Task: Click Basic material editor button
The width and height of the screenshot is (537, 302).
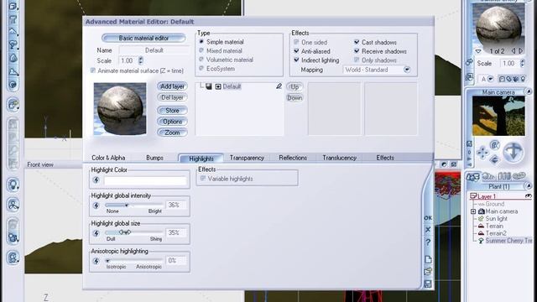Action: click(x=143, y=38)
